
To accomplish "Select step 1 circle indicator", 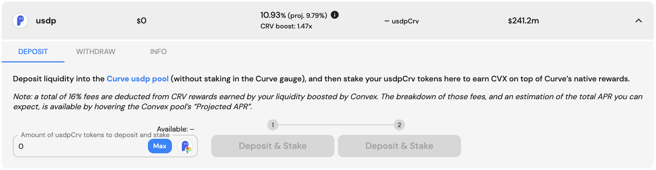I will click(x=273, y=125).
